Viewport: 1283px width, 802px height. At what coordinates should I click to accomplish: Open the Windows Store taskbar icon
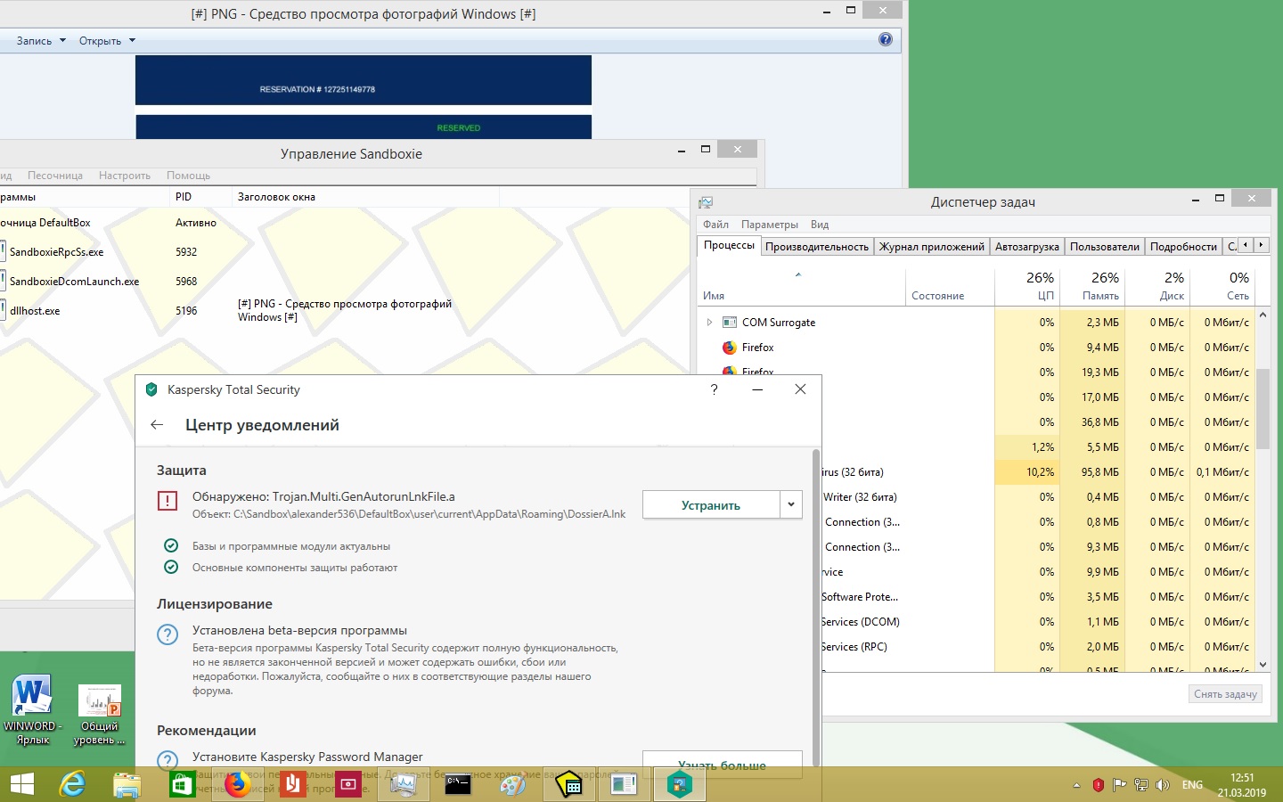[x=183, y=784]
